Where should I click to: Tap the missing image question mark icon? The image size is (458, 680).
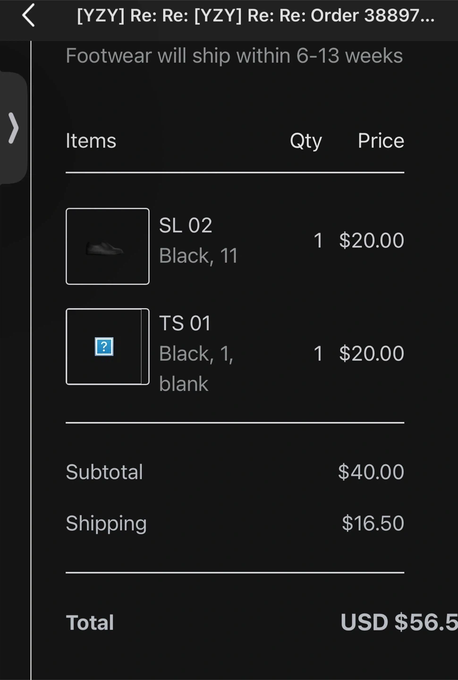click(104, 347)
